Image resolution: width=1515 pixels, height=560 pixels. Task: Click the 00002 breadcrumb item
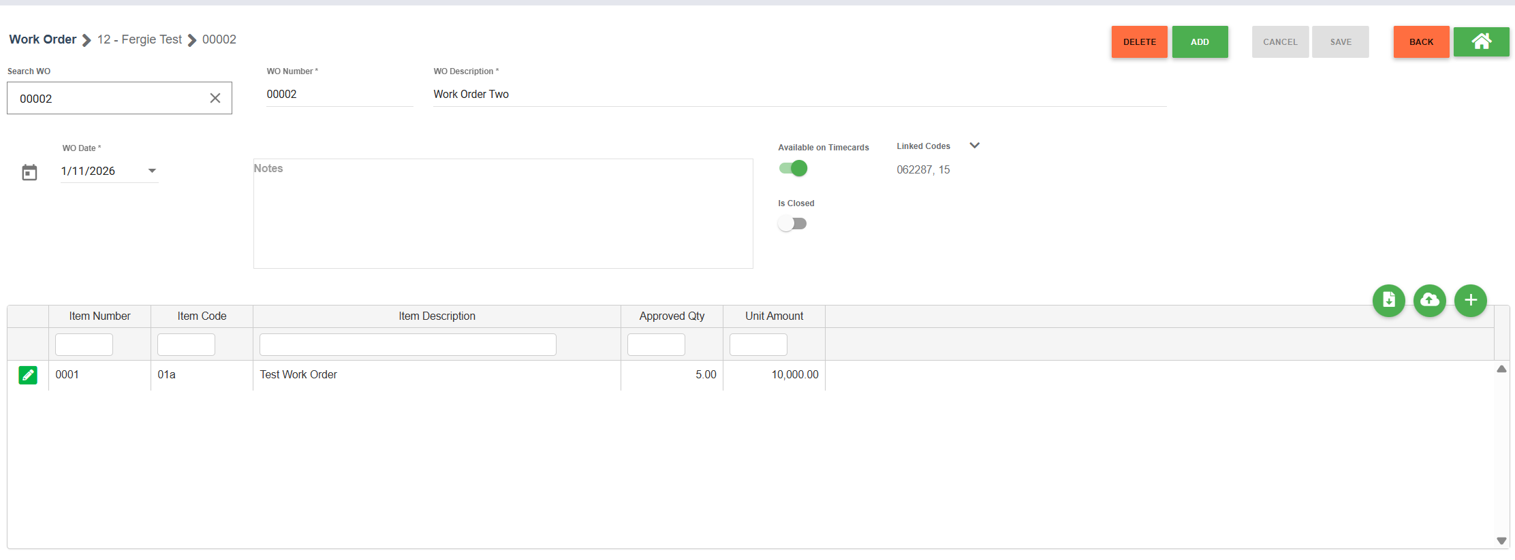pyautogui.click(x=219, y=39)
